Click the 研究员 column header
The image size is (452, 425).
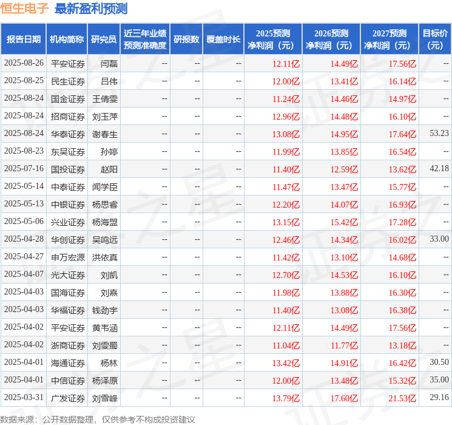click(x=104, y=39)
